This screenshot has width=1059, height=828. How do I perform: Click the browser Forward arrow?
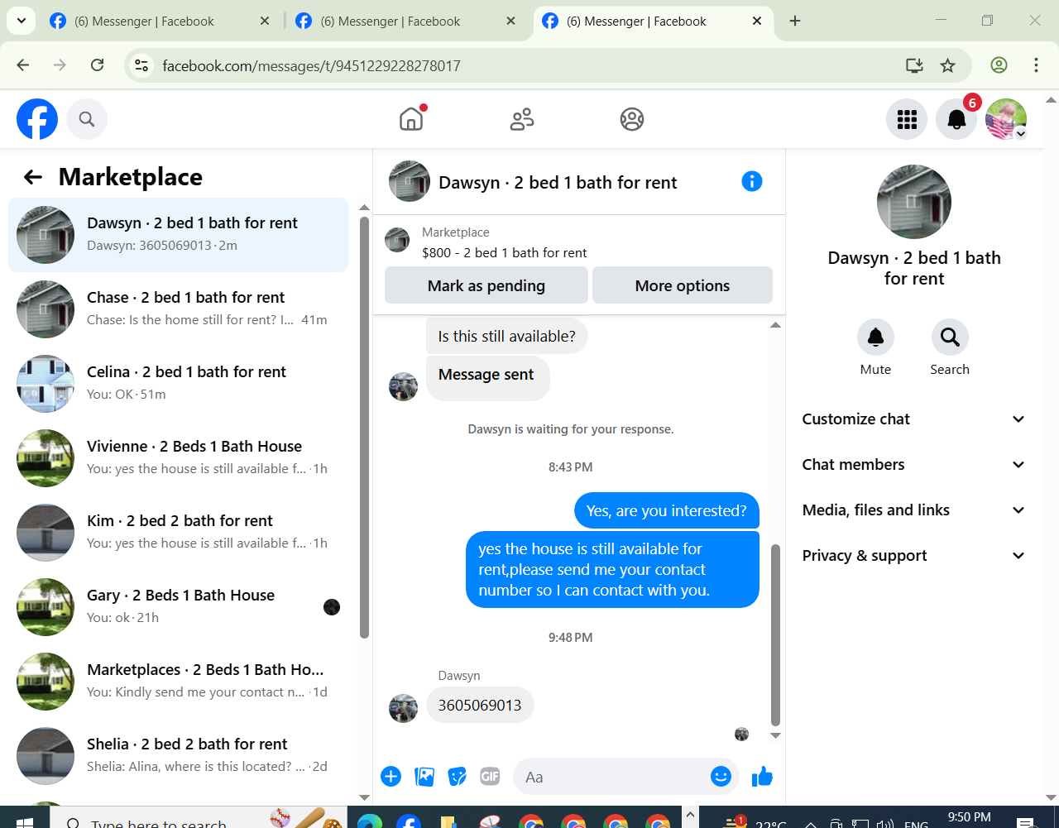(x=60, y=65)
